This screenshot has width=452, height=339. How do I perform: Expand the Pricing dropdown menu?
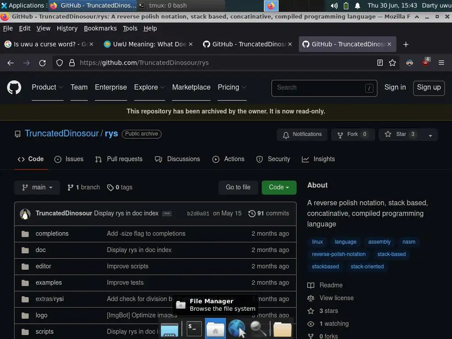[x=232, y=87]
